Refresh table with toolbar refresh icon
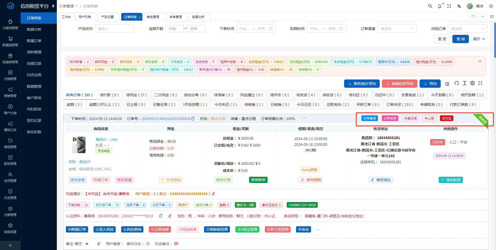The height and width of the screenshot is (250, 496). coord(457,83)
